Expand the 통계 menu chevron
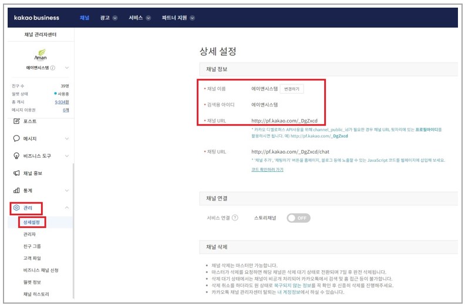 pyautogui.click(x=67, y=191)
